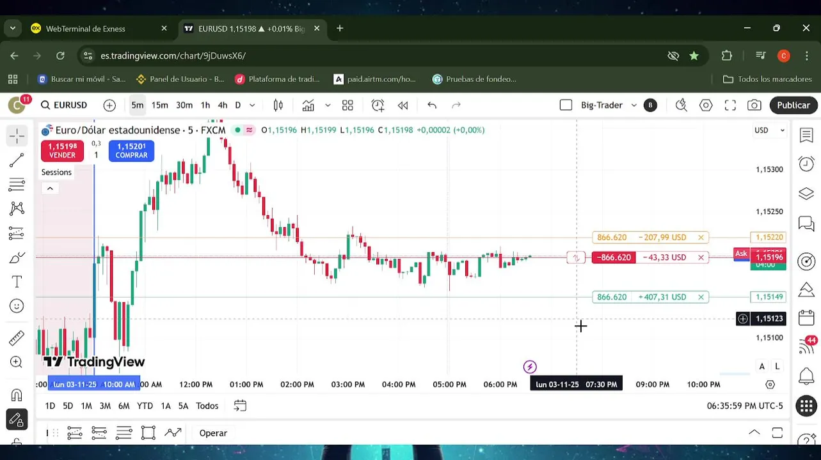Open the target ideas icon
821x460 pixels.
pyautogui.click(x=806, y=261)
